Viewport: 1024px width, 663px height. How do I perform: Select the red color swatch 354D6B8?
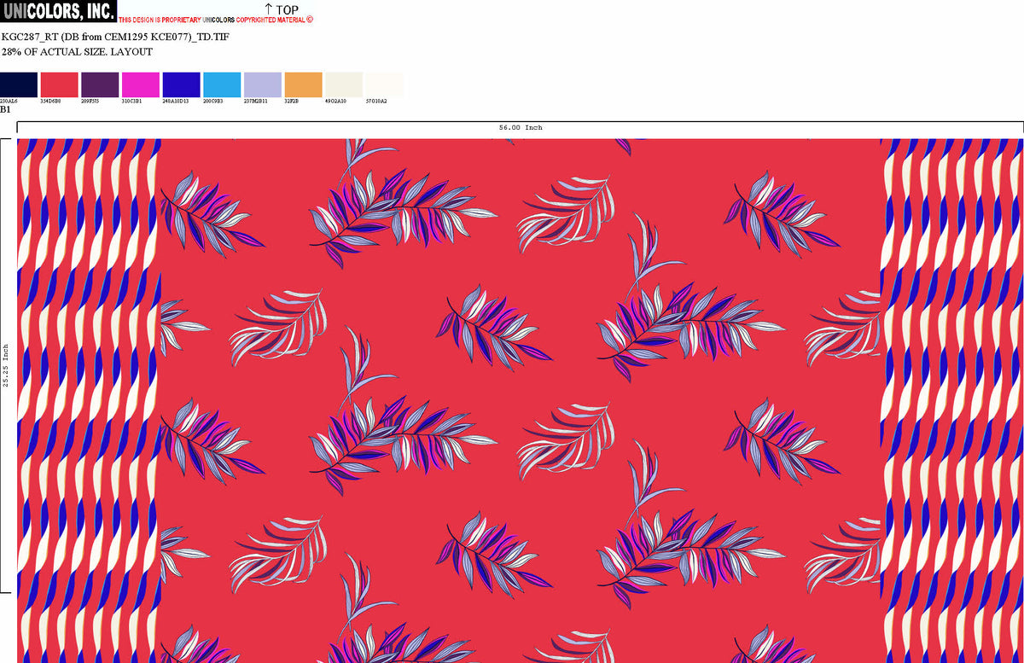point(59,84)
